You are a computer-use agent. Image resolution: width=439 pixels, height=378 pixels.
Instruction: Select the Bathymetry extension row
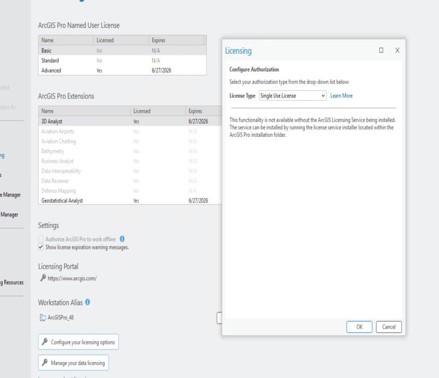tap(130, 151)
